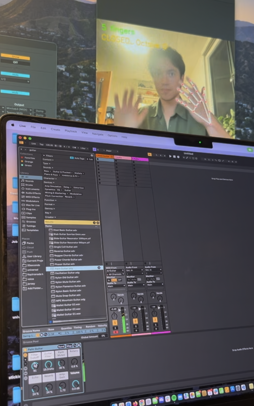Toggle the scale mode button

(x=94, y=150)
